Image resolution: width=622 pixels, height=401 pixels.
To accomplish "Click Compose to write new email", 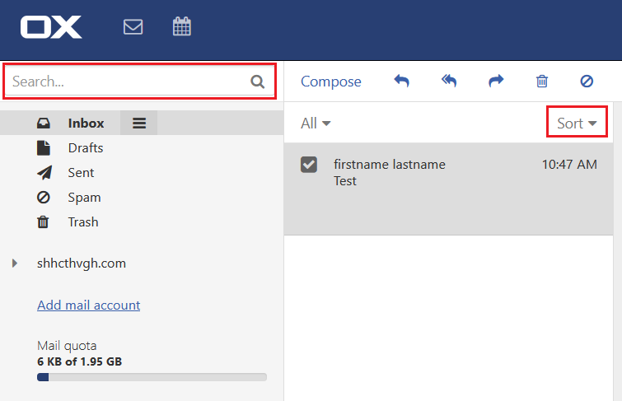I will pos(330,82).
